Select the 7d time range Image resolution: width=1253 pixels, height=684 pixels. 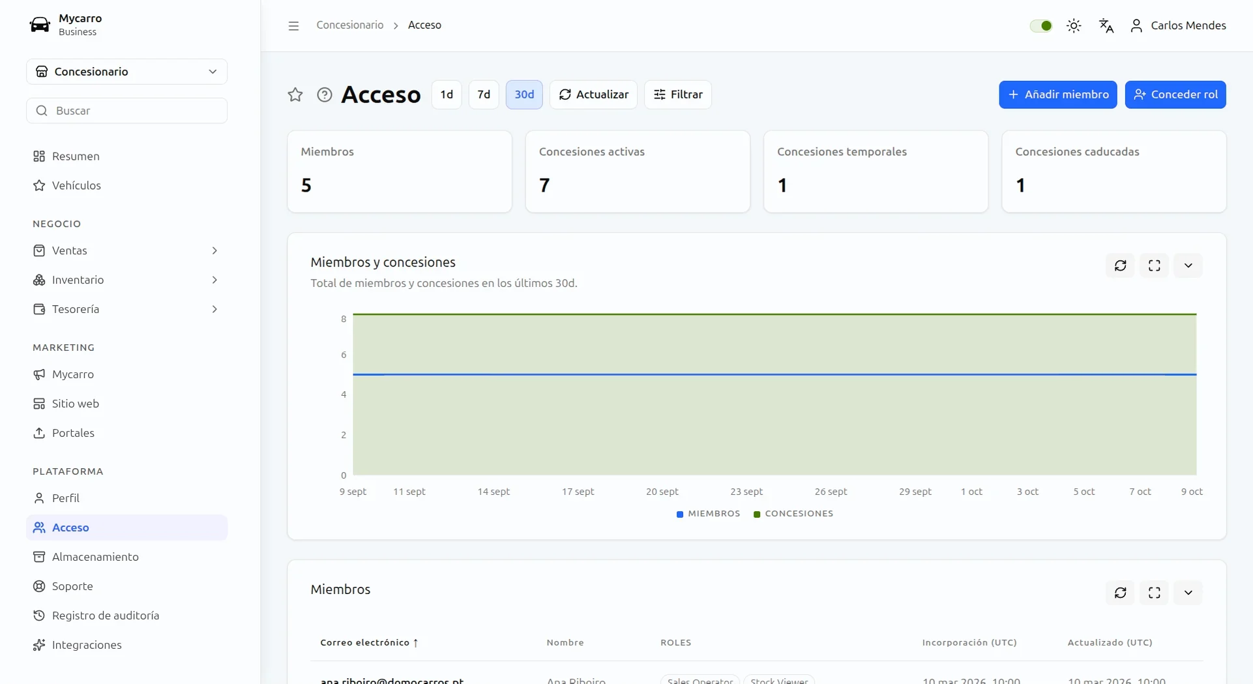point(484,95)
